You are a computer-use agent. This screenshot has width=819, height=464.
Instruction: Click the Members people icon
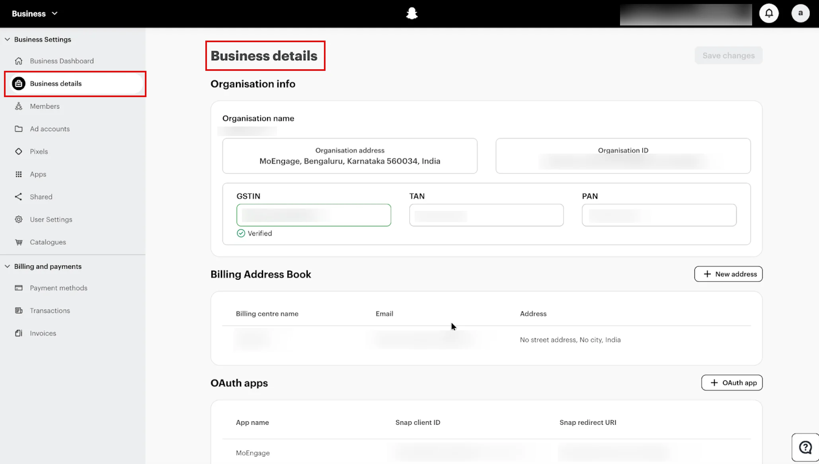pos(19,106)
